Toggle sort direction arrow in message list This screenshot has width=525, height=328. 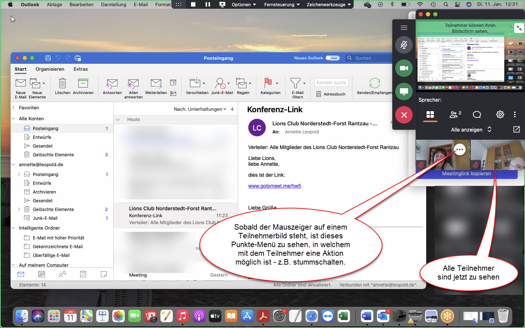232,109
